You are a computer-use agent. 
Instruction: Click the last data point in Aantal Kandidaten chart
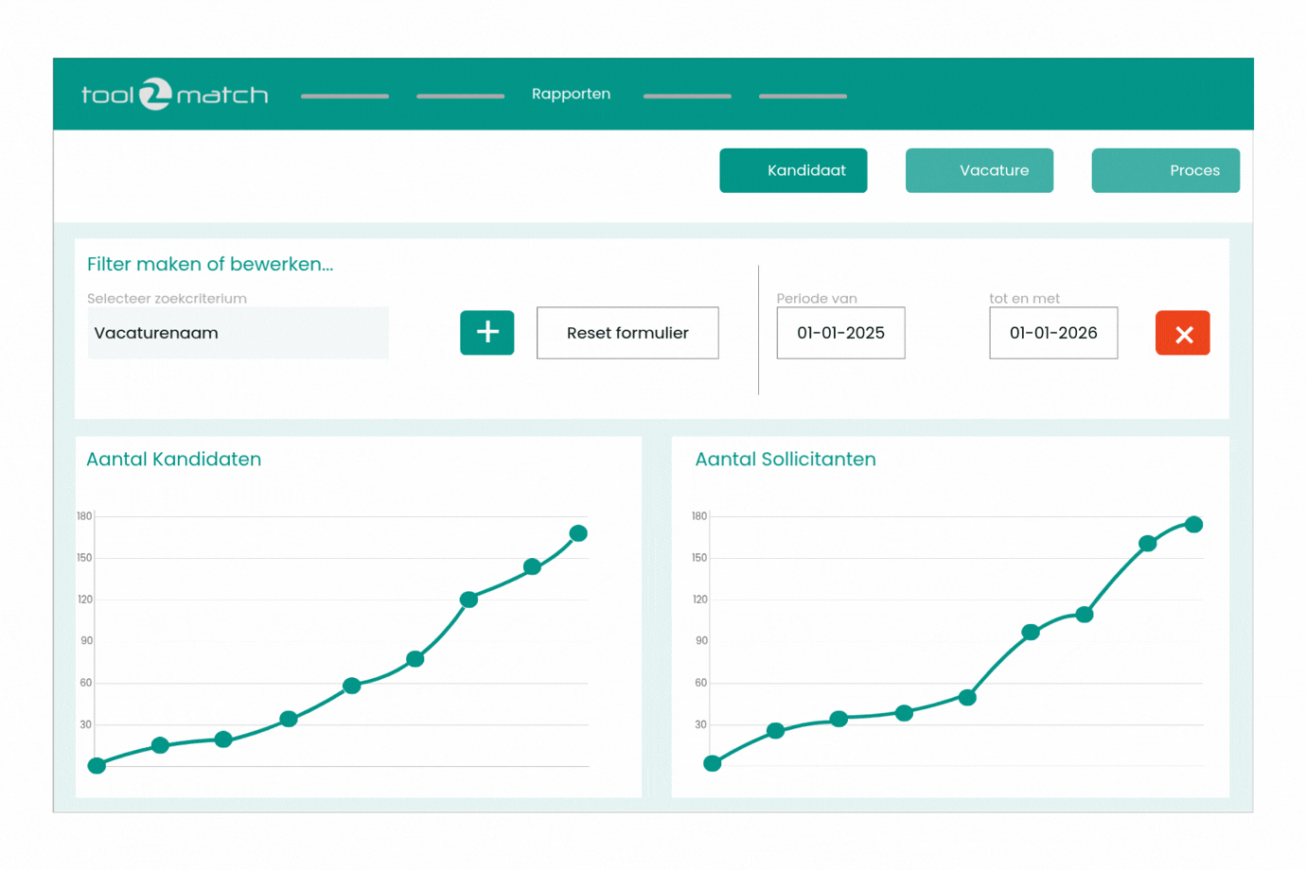(x=578, y=533)
